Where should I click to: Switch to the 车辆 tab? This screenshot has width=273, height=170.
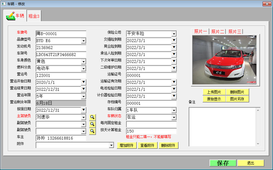pos(15,16)
